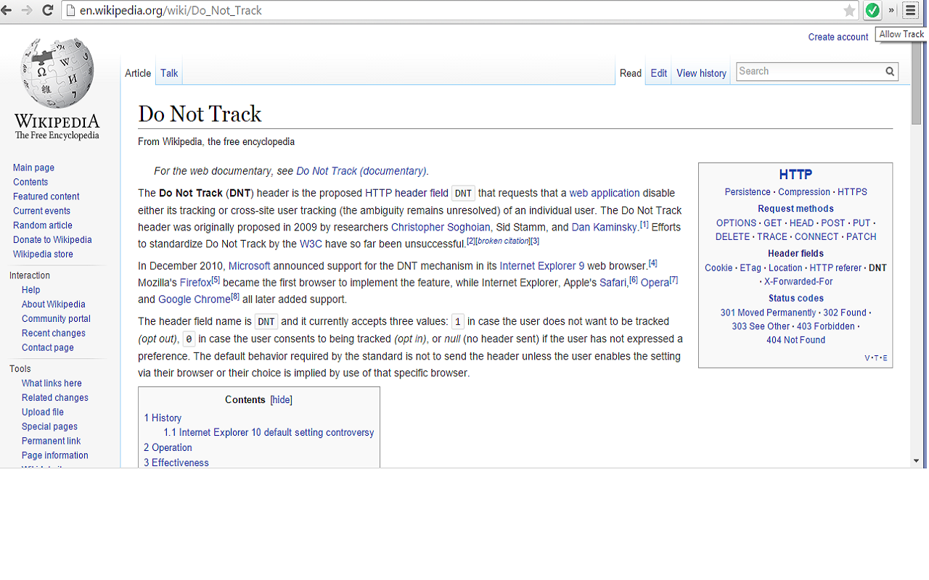Image resolution: width=929 pixels, height=580 pixels.
Task: Click citation reference [1]
Action: pyautogui.click(x=644, y=224)
